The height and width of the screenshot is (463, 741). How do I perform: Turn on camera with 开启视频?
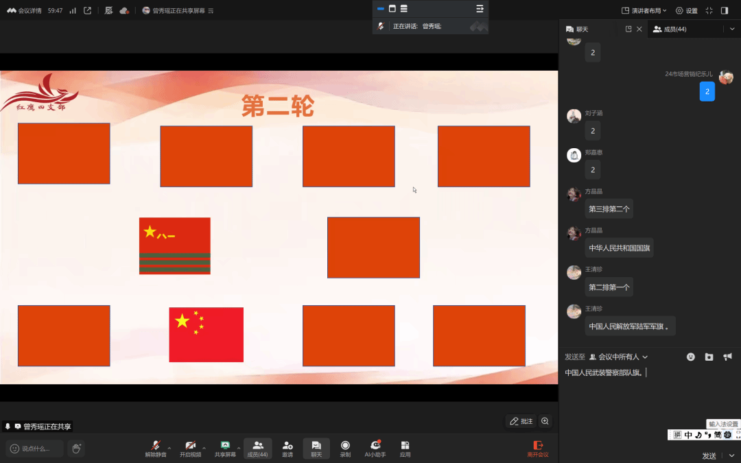(190, 449)
